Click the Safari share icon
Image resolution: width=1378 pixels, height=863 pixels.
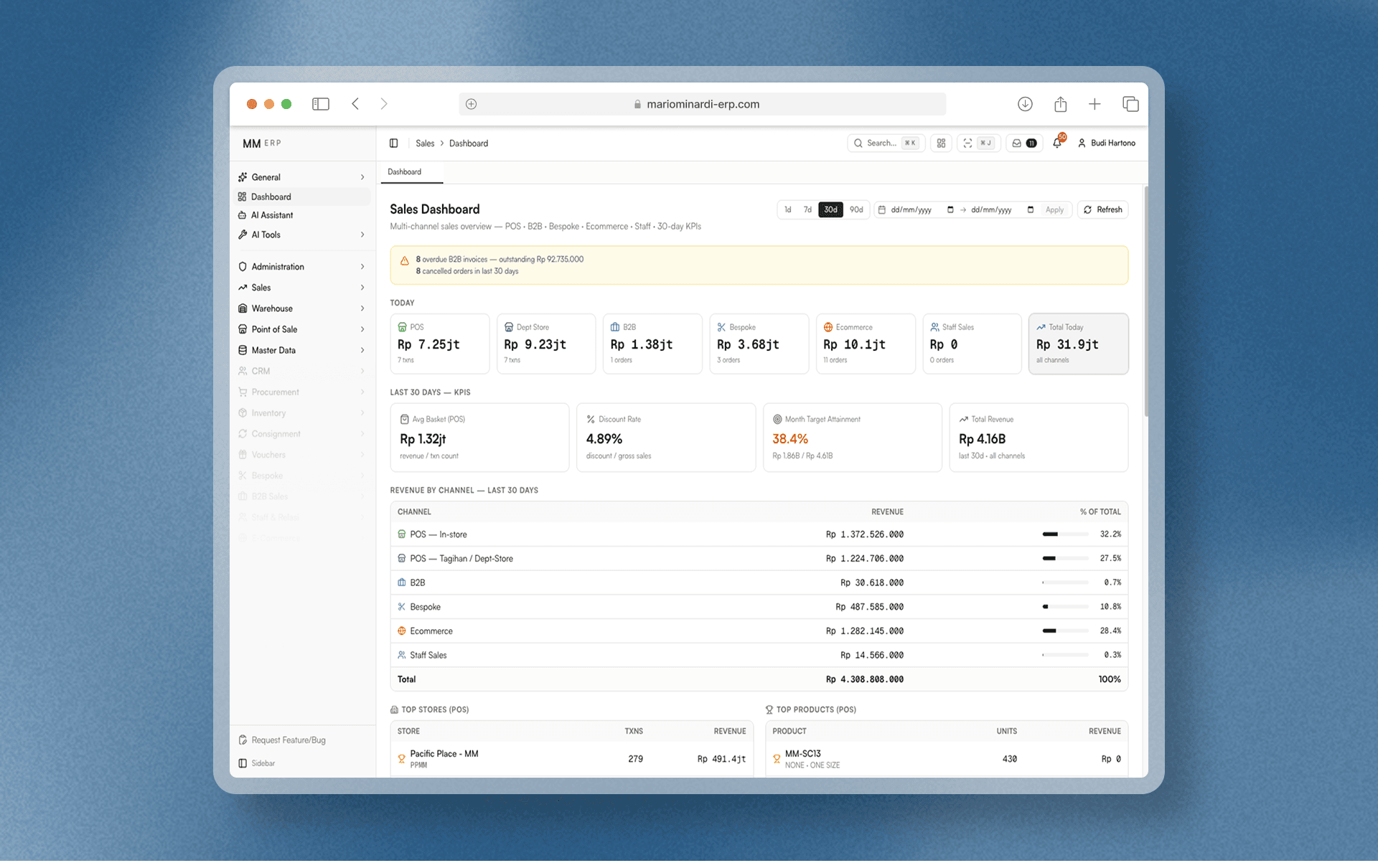click(x=1060, y=104)
